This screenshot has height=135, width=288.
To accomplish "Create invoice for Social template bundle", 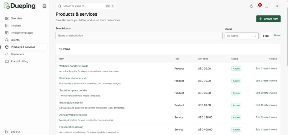I will click(x=269, y=93).
